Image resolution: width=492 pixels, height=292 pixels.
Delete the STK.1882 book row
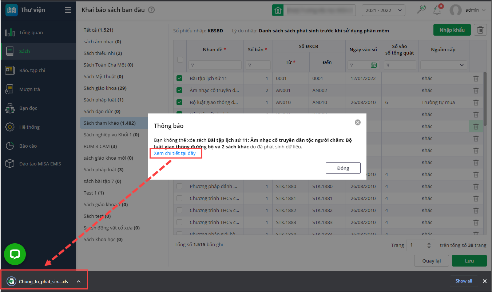pyautogui.click(x=476, y=210)
